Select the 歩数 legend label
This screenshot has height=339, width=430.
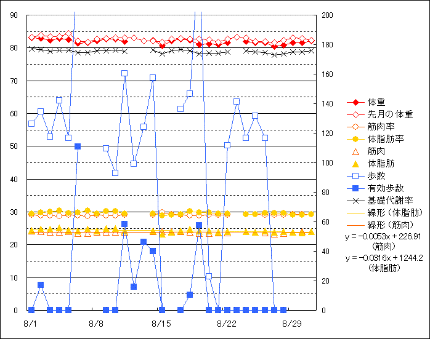coord(376,176)
